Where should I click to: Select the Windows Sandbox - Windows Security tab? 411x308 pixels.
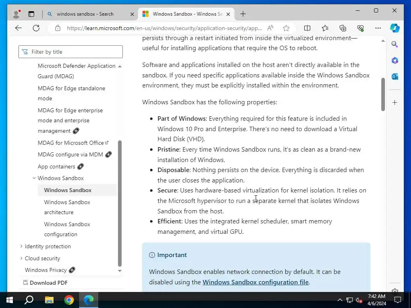click(187, 14)
